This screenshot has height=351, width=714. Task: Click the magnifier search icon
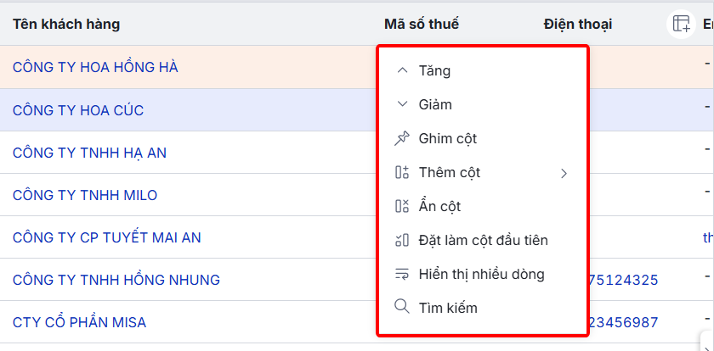402,308
